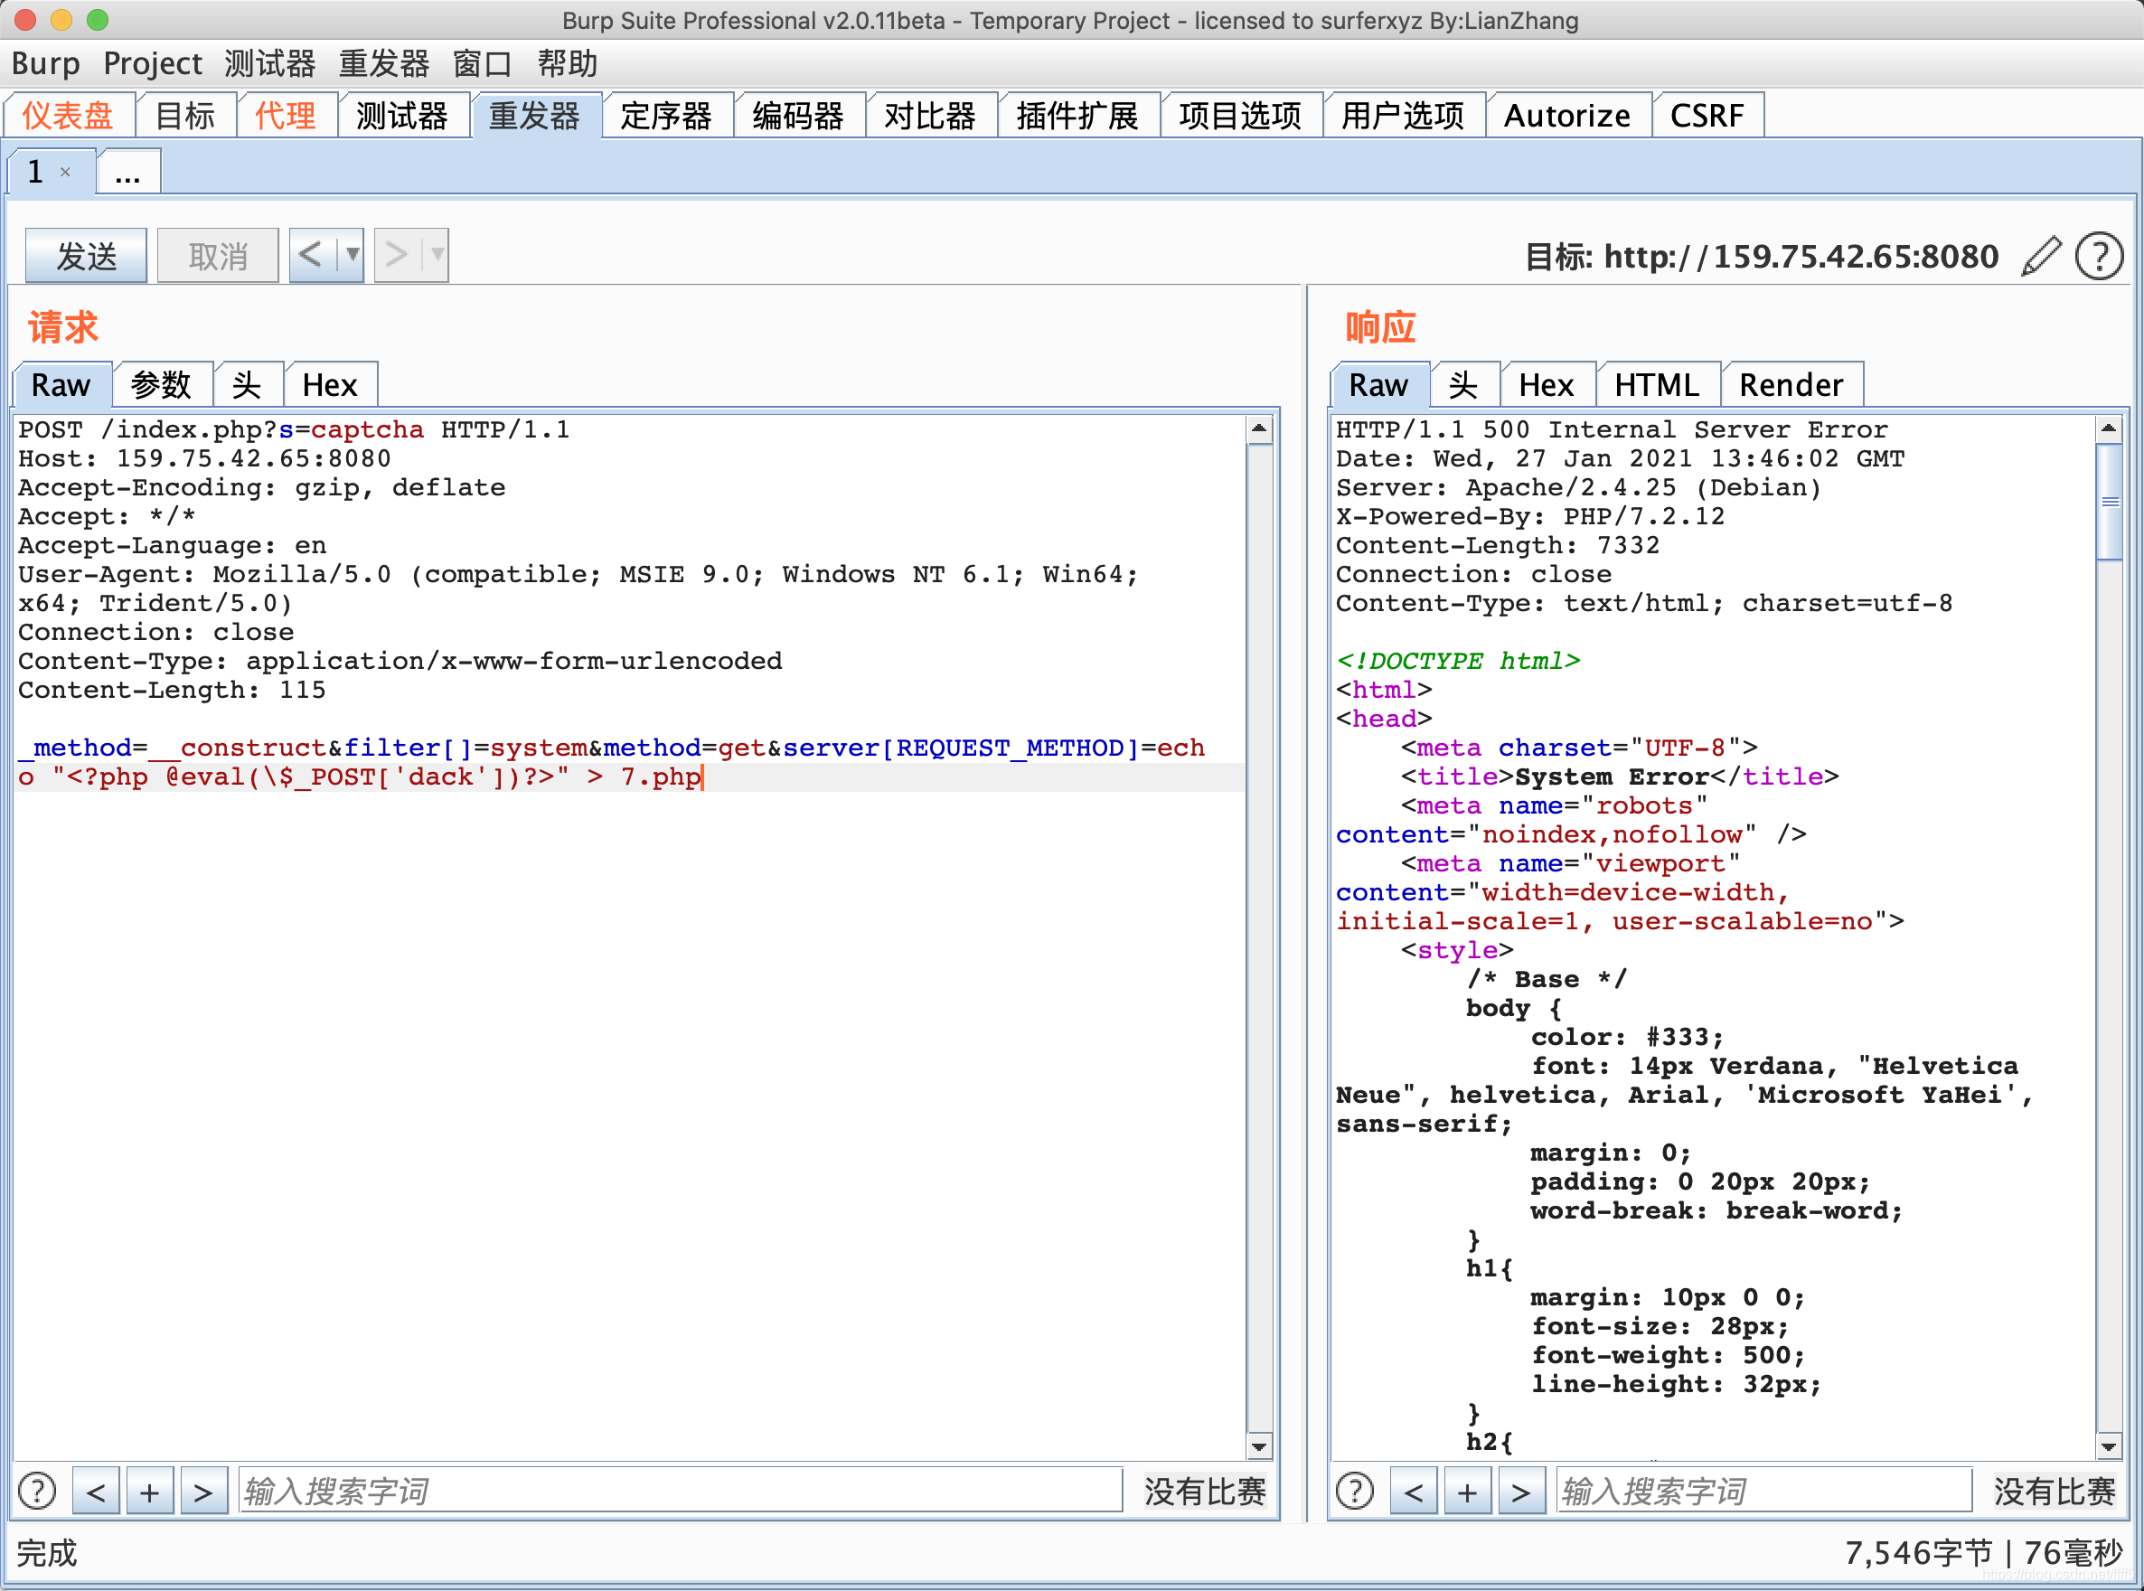Image resolution: width=2144 pixels, height=1591 pixels.
Task: Open the history back dropdown arrow
Action: pyautogui.click(x=353, y=255)
